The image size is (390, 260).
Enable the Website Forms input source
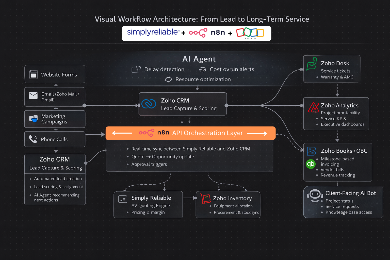pos(55,74)
